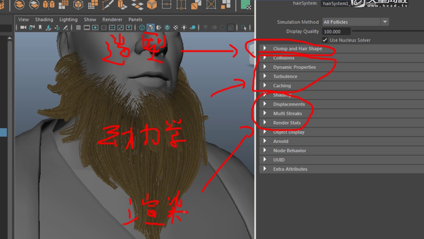Screen dimensions: 424x239
Task: Open the Renderer menu
Action: [x=112, y=20]
